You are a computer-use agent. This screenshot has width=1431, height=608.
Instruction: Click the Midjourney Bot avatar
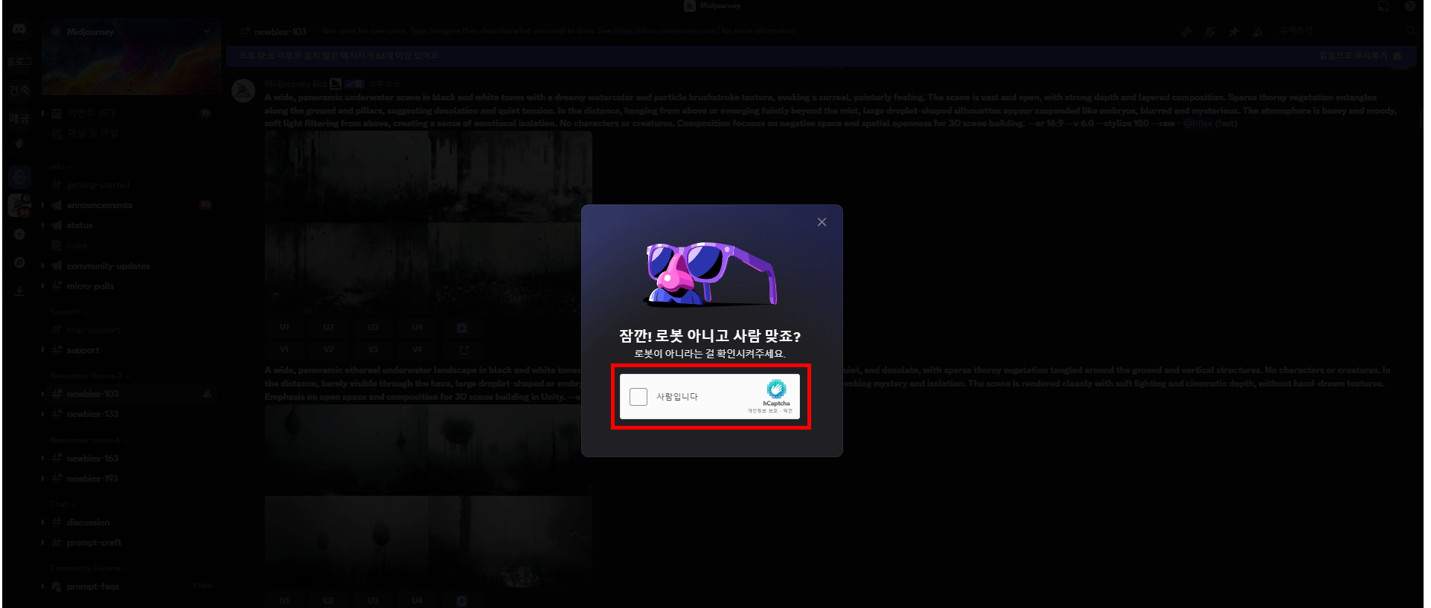[x=243, y=91]
